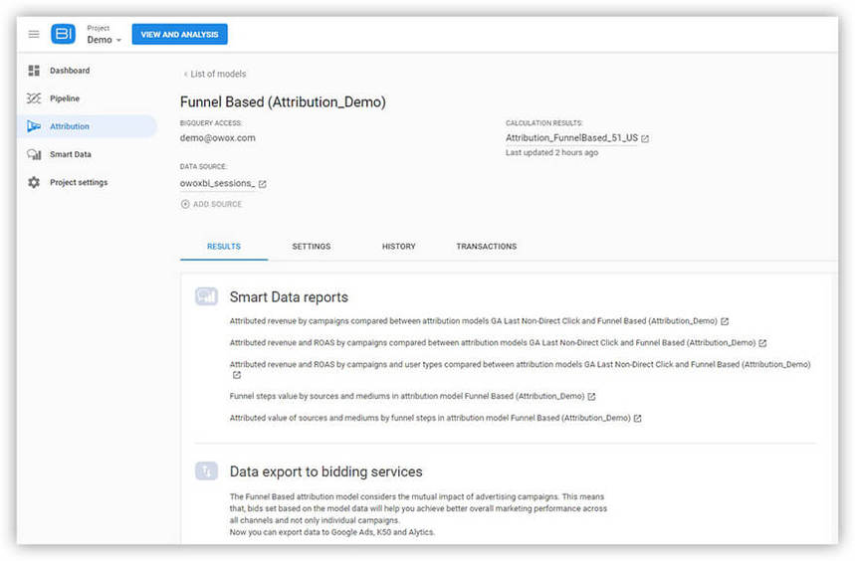Click the plus icon for ADD SOURCE
This screenshot has width=855, height=561.
[x=185, y=204]
